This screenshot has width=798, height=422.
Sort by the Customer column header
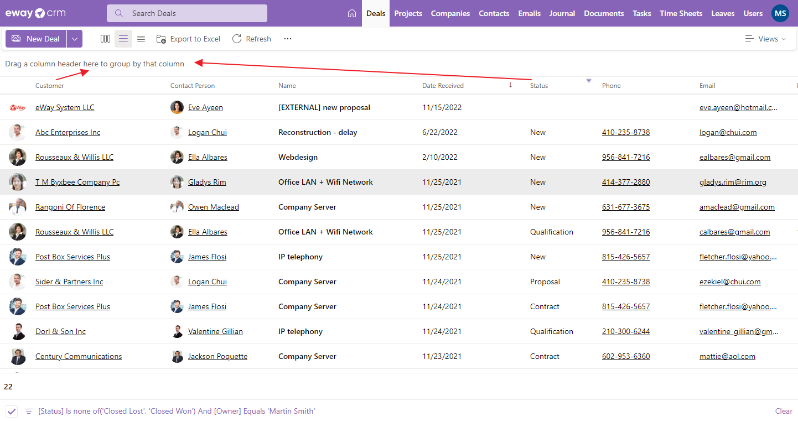click(49, 86)
